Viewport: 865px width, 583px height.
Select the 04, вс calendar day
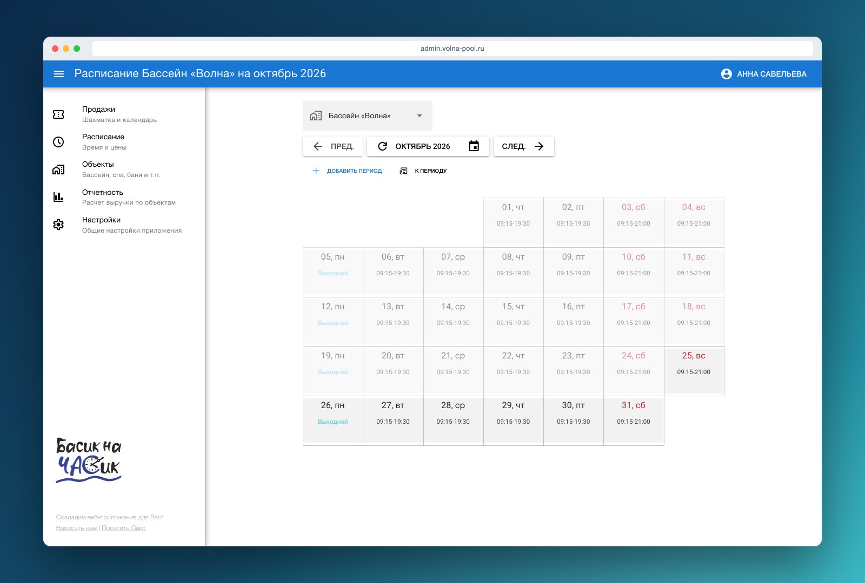[x=694, y=222]
